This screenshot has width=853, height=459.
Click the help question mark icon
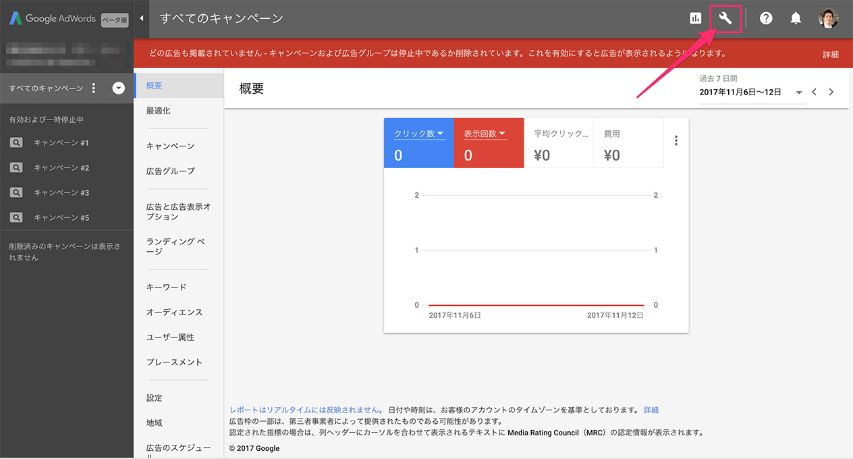pyautogui.click(x=766, y=18)
